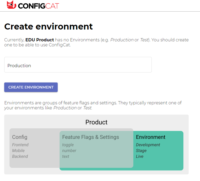Click the CONFIGCAT wordmark in header
The height and width of the screenshot is (181, 200).
(38, 6)
